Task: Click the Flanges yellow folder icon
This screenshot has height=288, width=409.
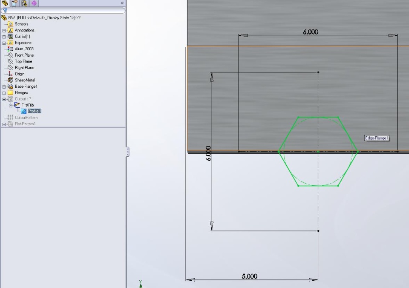Action: [10, 93]
